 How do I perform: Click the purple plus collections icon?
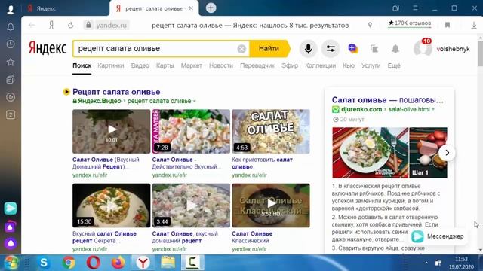pyautogui.click(x=352, y=48)
